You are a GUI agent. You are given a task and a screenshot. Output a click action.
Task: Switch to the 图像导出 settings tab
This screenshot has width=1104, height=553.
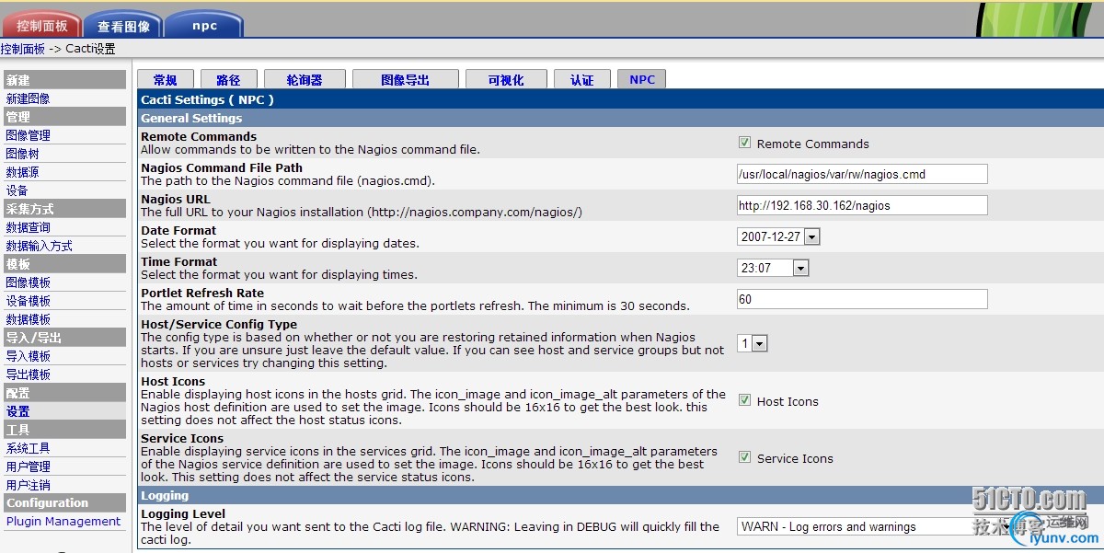point(405,80)
